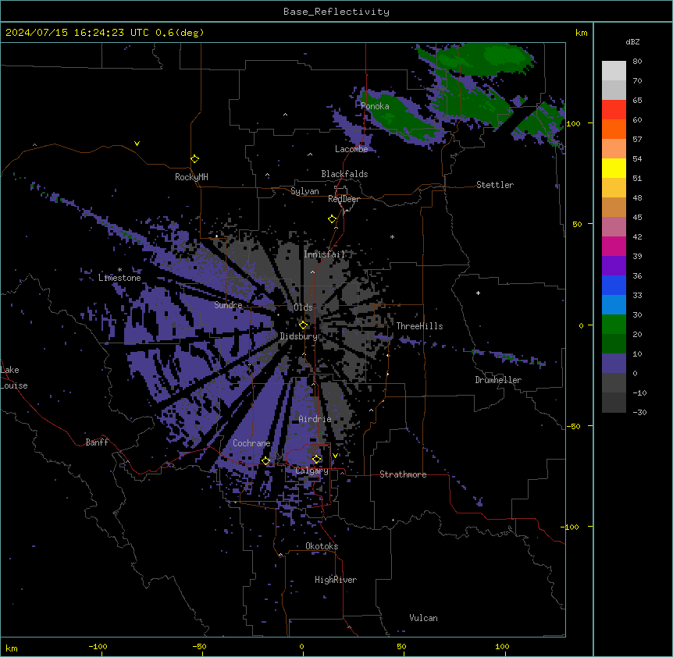The width and height of the screenshot is (673, 657).
Task: Select the 65 dBZ red color swatch
Action: pos(614,110)
